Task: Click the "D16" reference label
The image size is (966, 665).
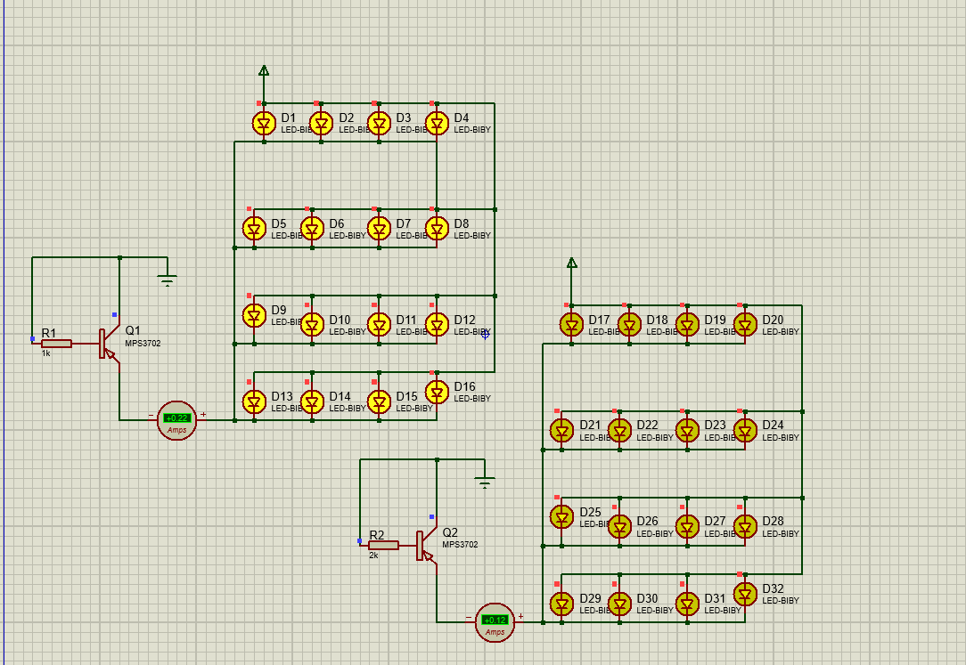Action: 464,386
